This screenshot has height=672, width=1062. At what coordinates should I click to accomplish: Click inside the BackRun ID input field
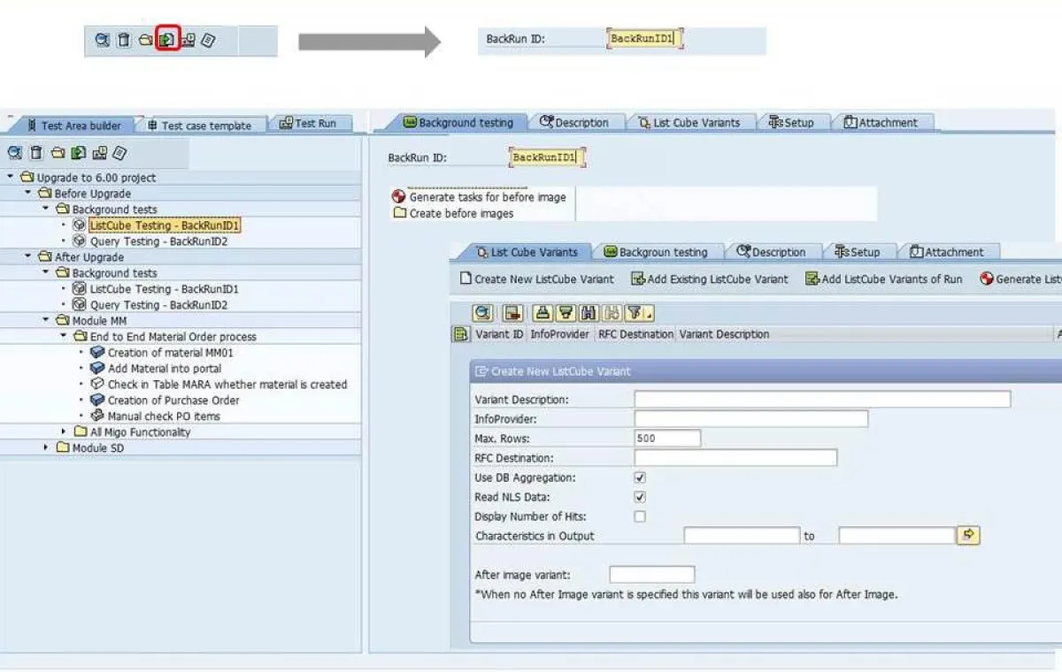point(546,156)
